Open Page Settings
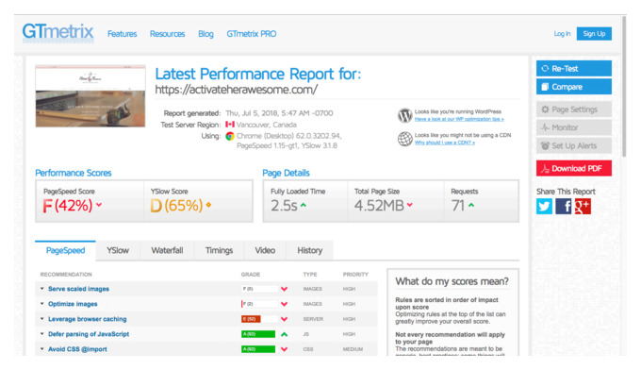The width and height of the screenshot is (641, 370). coord(574,109)
